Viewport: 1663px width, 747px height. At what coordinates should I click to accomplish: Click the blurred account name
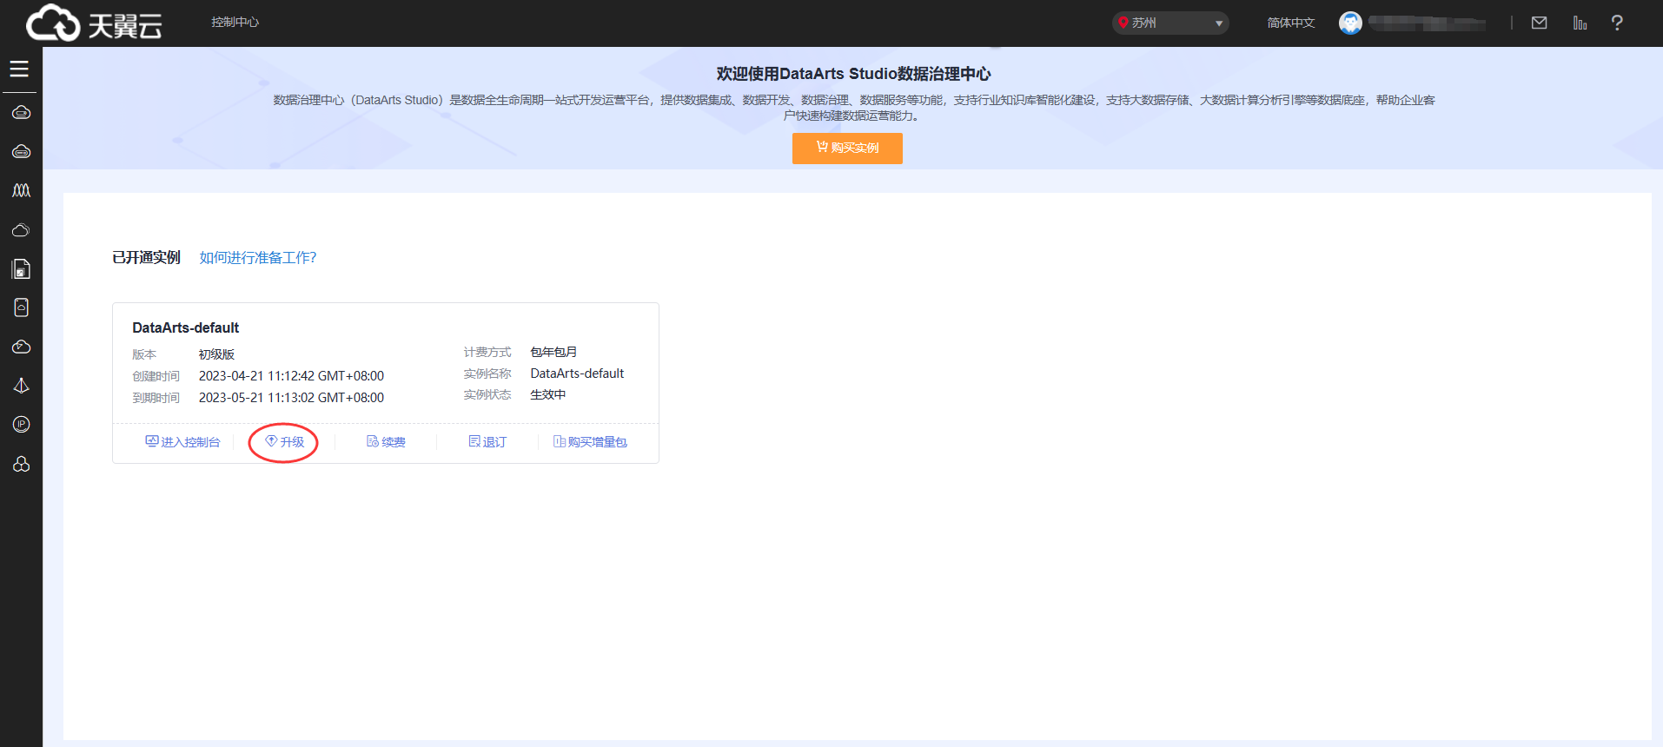pyautogui.click(x=1427, y=23)
